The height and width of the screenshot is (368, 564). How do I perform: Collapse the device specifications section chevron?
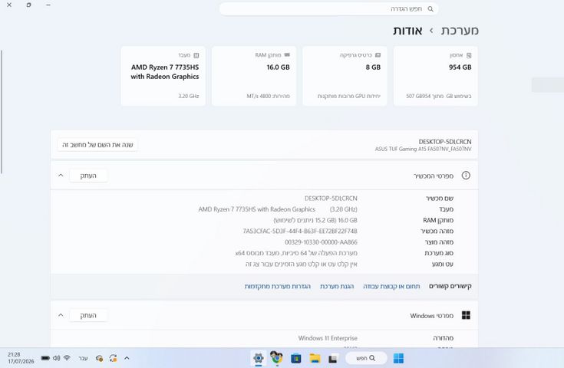[x=61, y=176]
